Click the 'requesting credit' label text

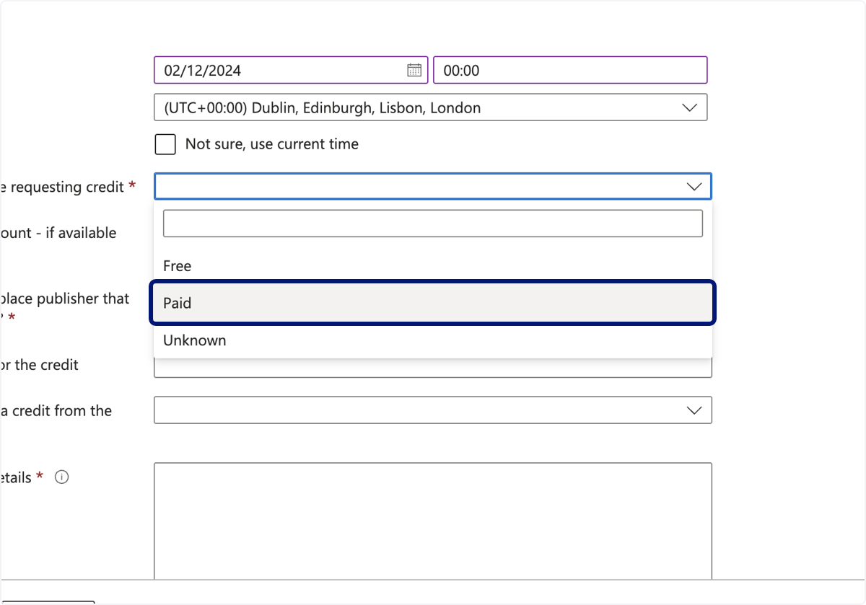point(68,187)
